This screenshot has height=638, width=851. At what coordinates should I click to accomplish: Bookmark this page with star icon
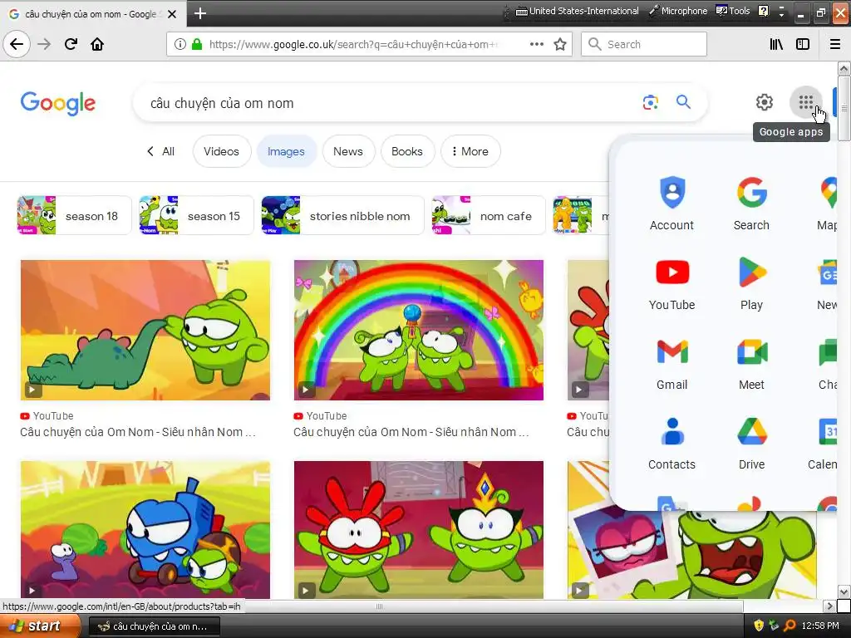(560, 44)
